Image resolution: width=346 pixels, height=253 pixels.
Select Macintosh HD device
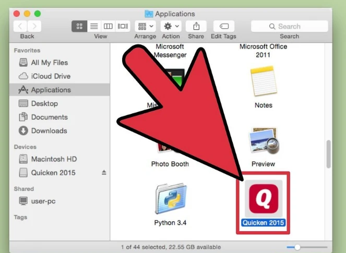(x=59, y=159)
